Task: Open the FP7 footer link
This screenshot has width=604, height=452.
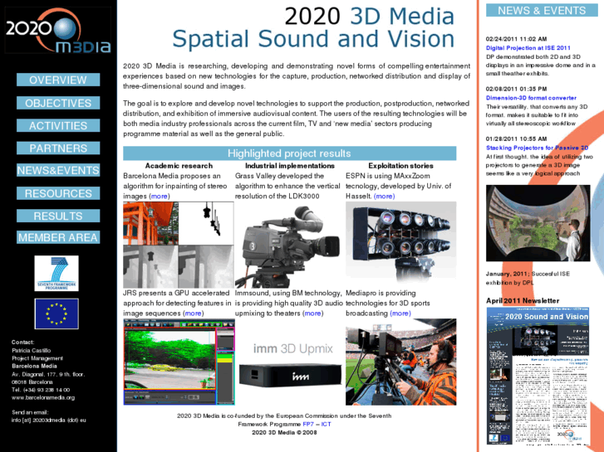Action: coord(308,424)
